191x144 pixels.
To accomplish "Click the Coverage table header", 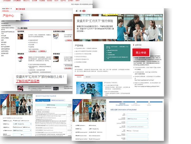I will click(x=51, y=105).
